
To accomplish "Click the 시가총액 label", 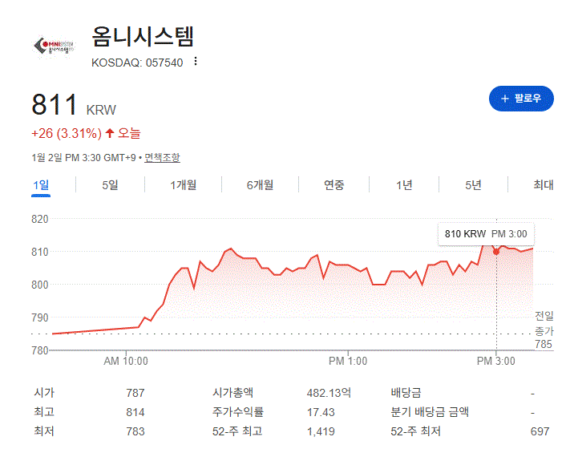I will [x=232, y=392].
